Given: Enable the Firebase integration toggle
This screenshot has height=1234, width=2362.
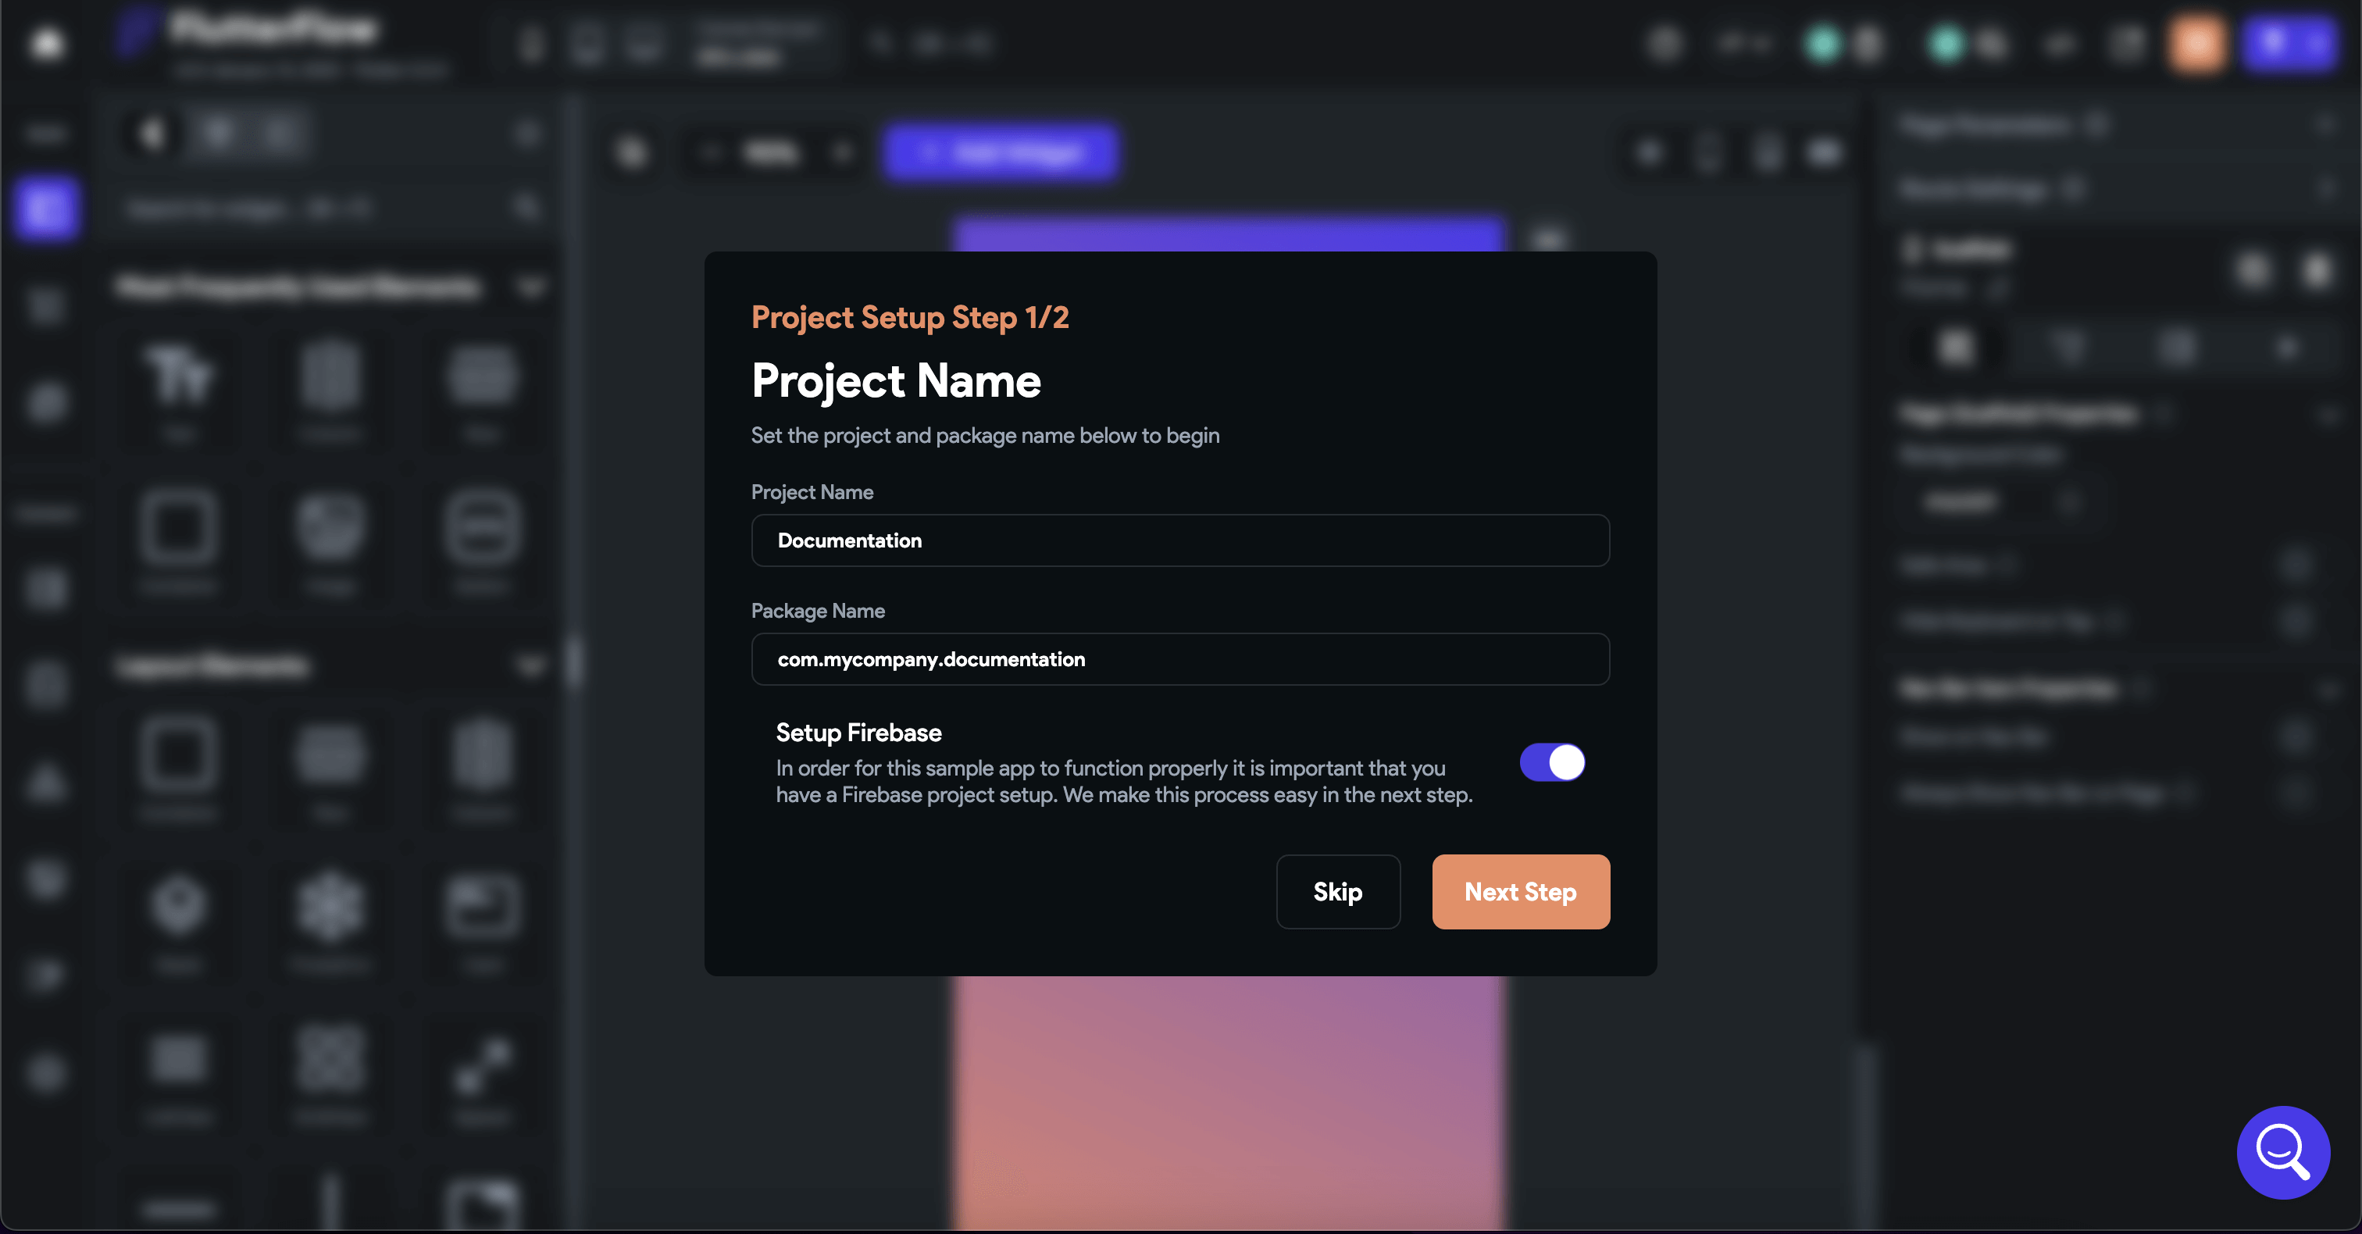Looking at the screenshot, I should coord(1553,762).
